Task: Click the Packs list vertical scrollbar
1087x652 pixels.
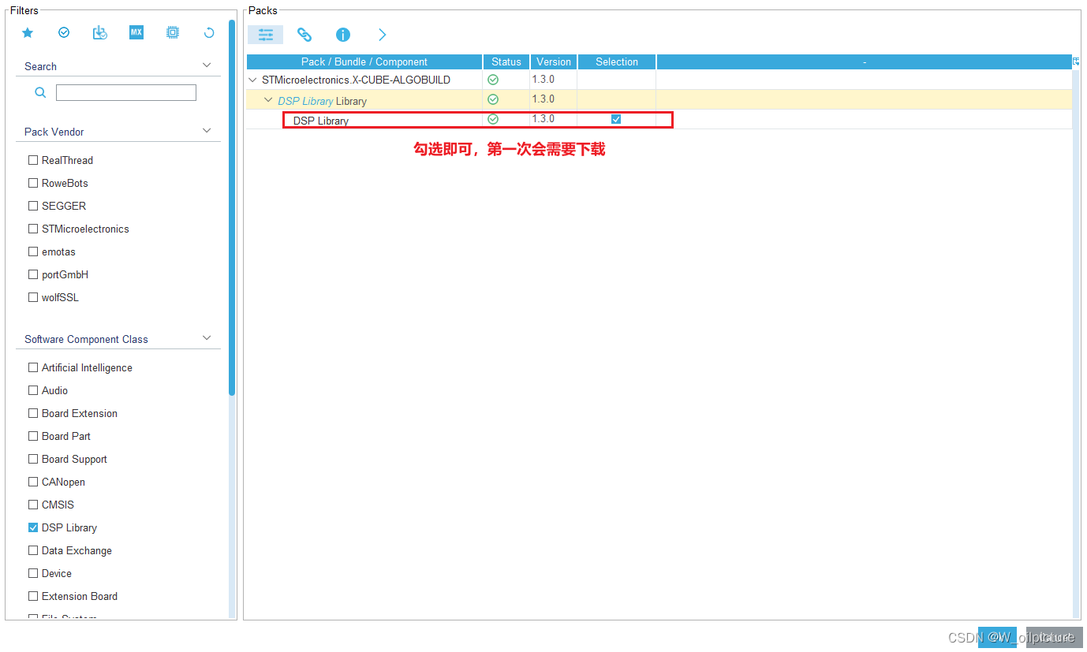Action: (1076, 343)
